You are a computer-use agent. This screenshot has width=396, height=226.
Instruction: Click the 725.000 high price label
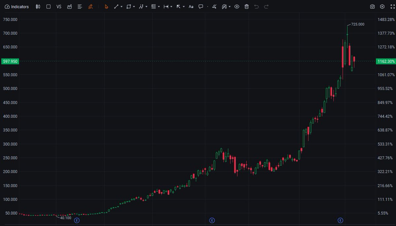(x=358, y=24)
